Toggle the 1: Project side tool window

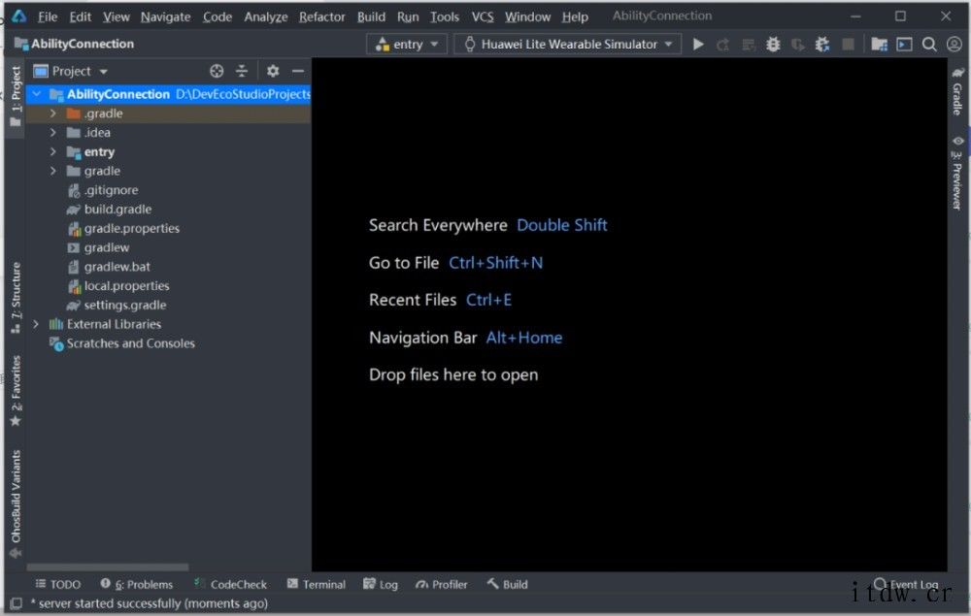point(16,96)
